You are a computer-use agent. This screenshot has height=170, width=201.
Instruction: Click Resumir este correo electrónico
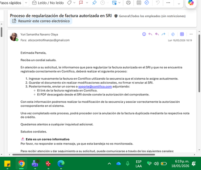(41, 21)
